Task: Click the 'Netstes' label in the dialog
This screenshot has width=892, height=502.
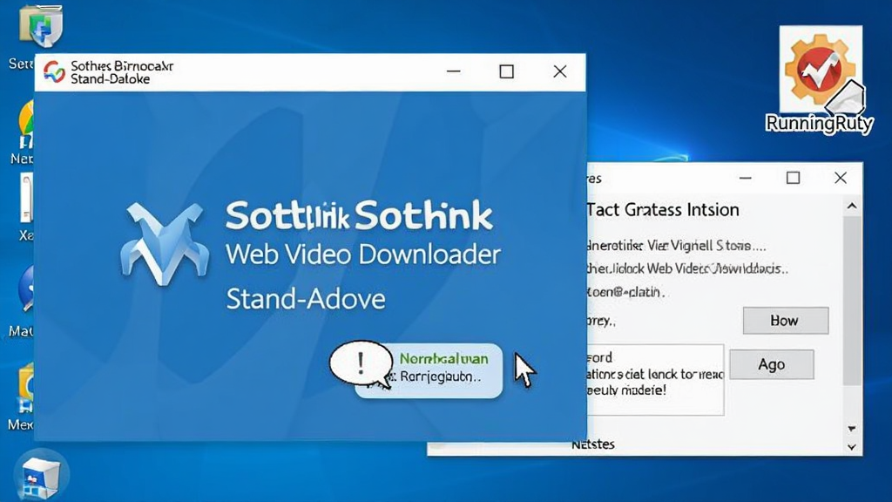Action: click(592, 444)
